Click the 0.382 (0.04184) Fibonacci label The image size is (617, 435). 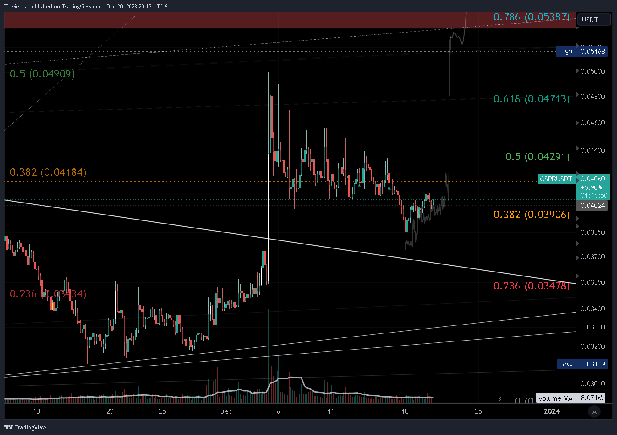pyautogui.click(x=48, y=172)
